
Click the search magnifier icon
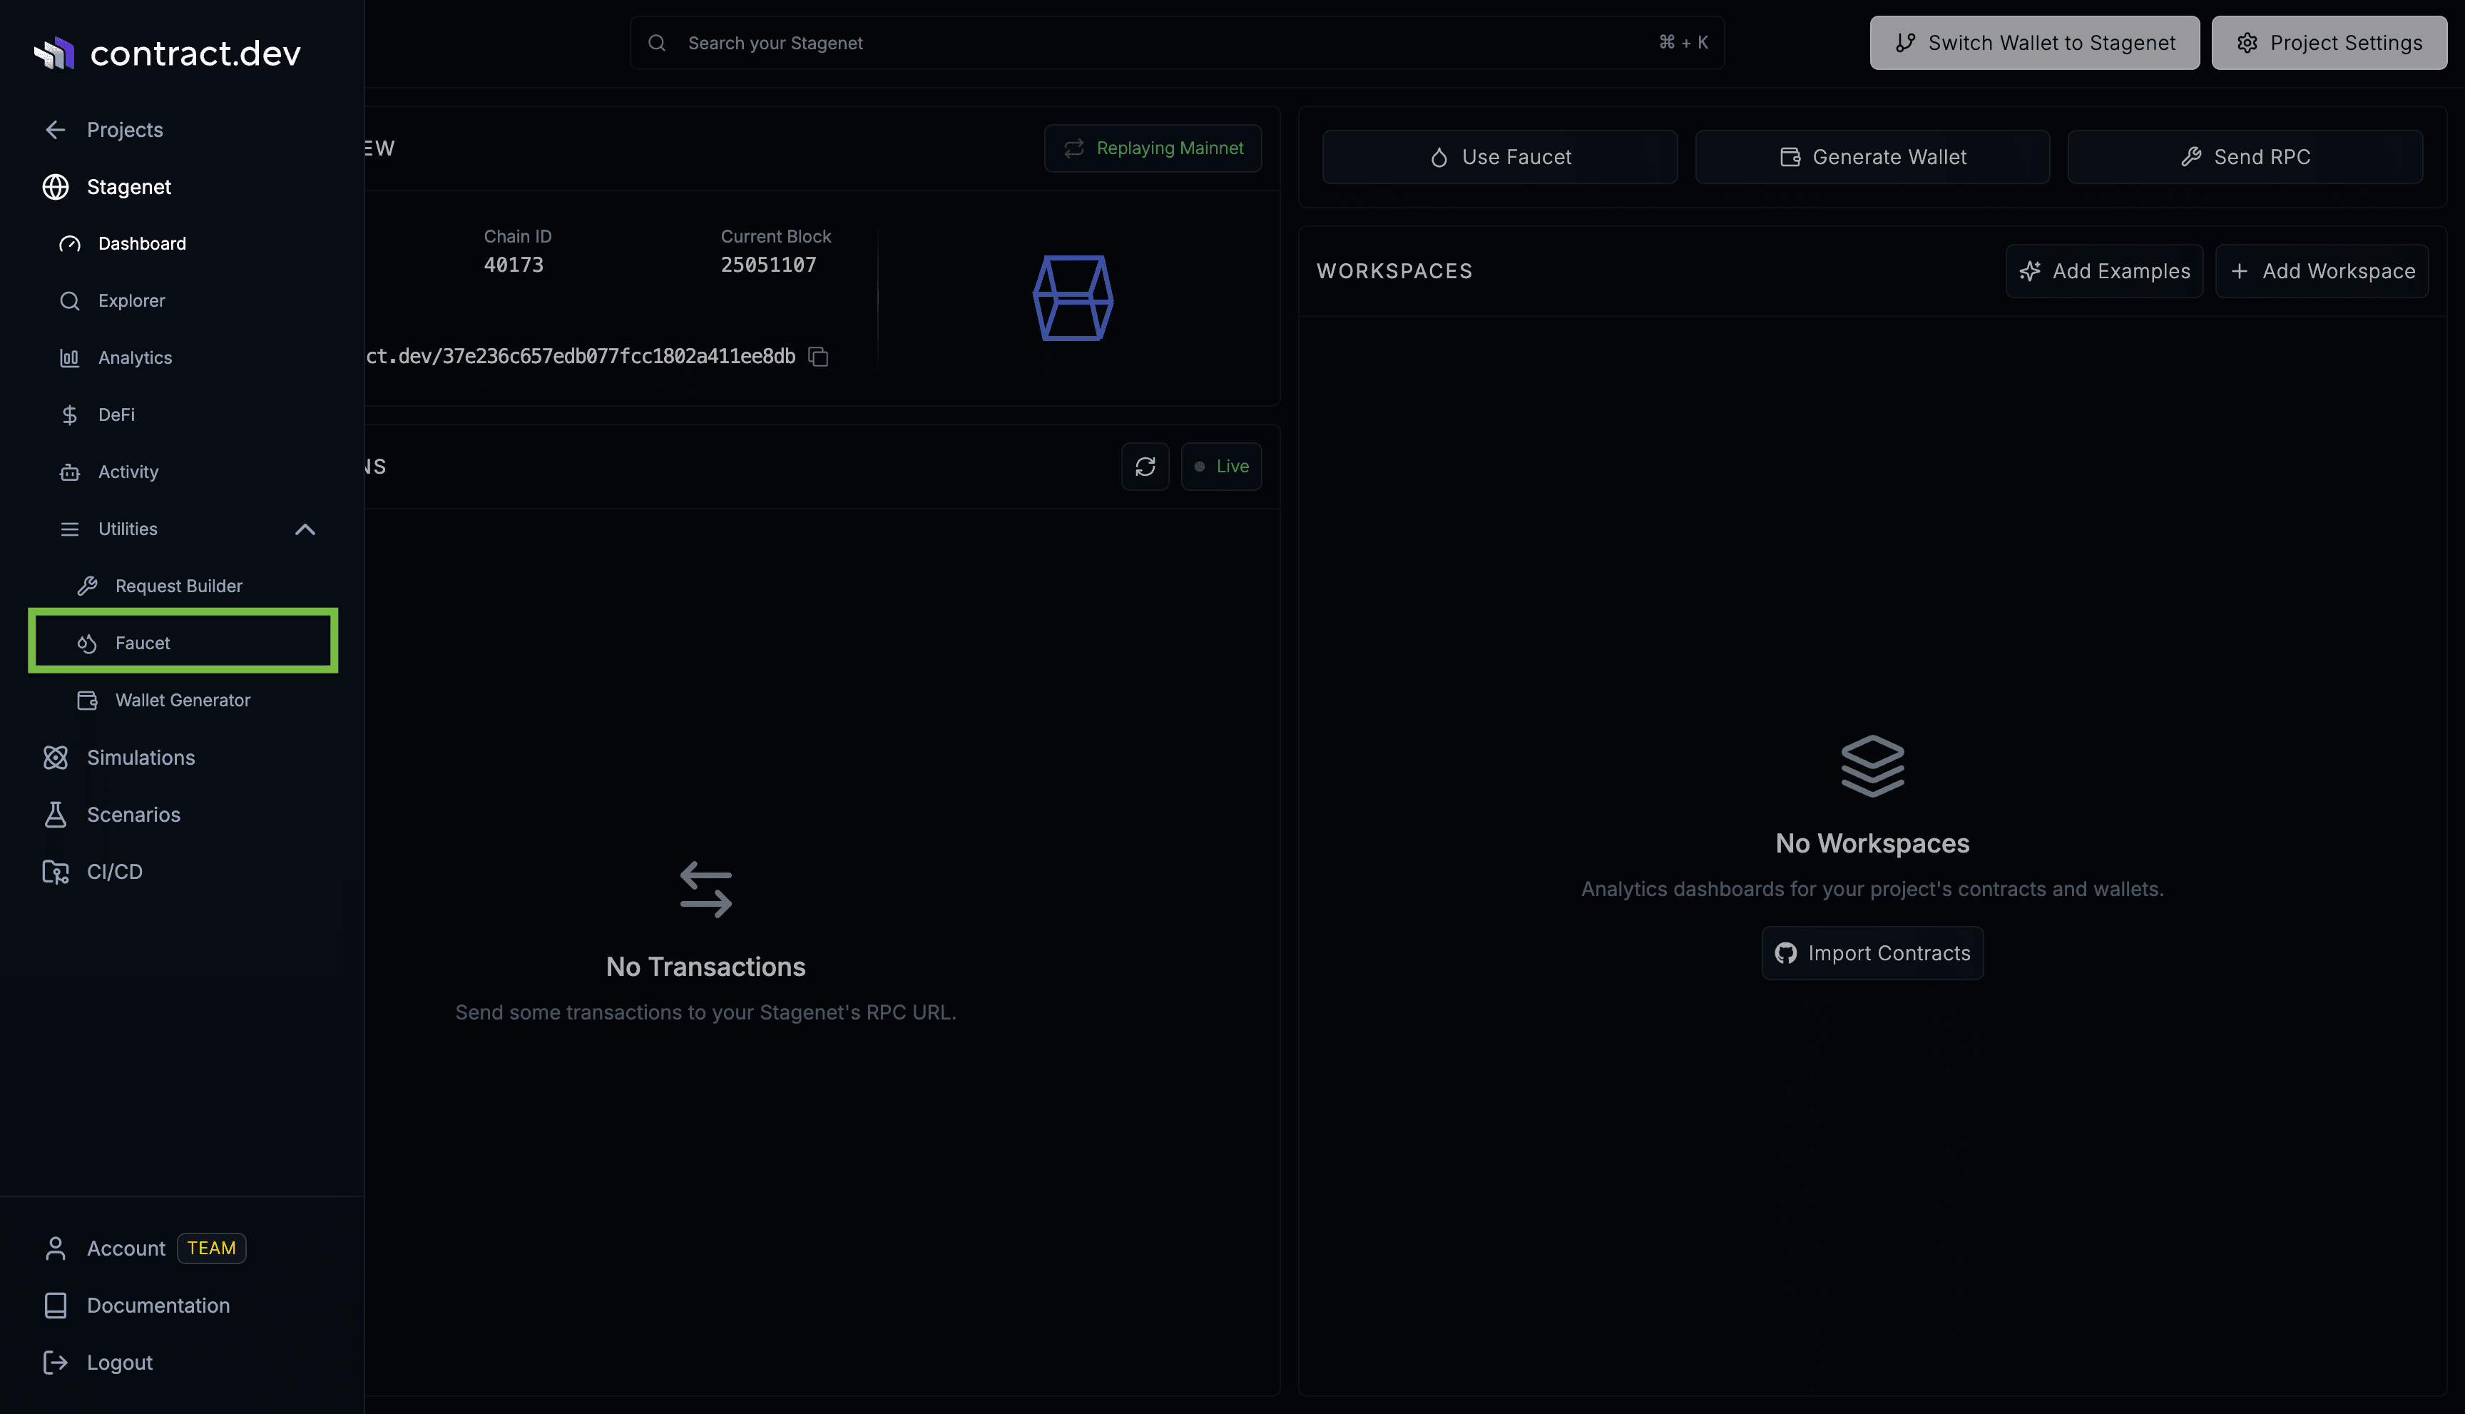(x=658, y=43)
